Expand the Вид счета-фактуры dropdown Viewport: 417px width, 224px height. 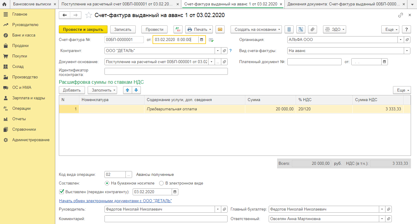pyautogui.click(x=407, y=51)
